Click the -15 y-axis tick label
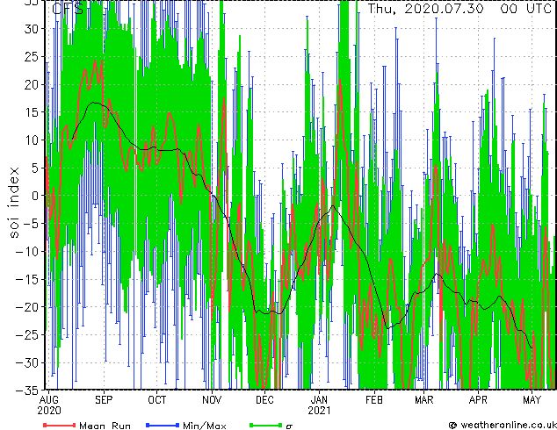This screenshot has width=557, height=430. (28, 279)
